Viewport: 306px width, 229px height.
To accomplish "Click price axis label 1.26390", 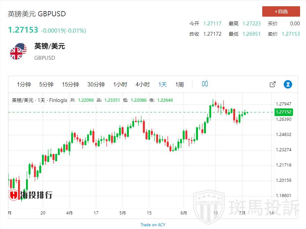I will click(x=283, y=119).
